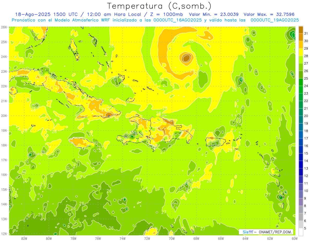
Task: Click the legend value "24"
Action: [306, 86]
